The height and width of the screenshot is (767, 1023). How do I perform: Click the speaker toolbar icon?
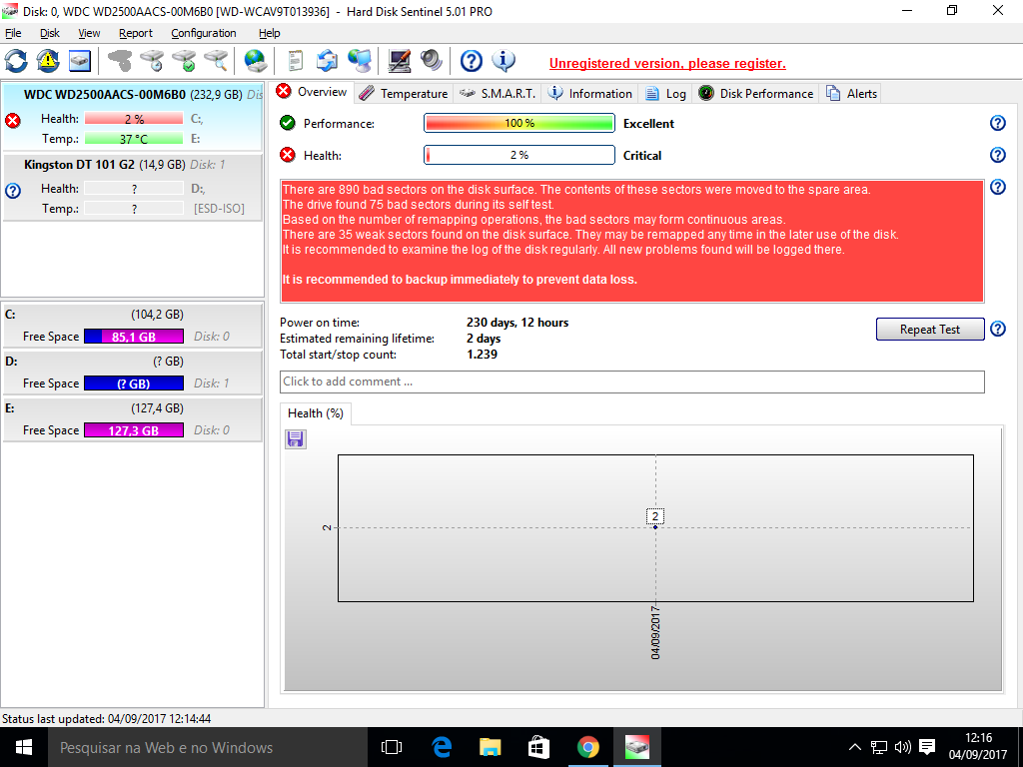pyautogui.click(x=431, y=61)
